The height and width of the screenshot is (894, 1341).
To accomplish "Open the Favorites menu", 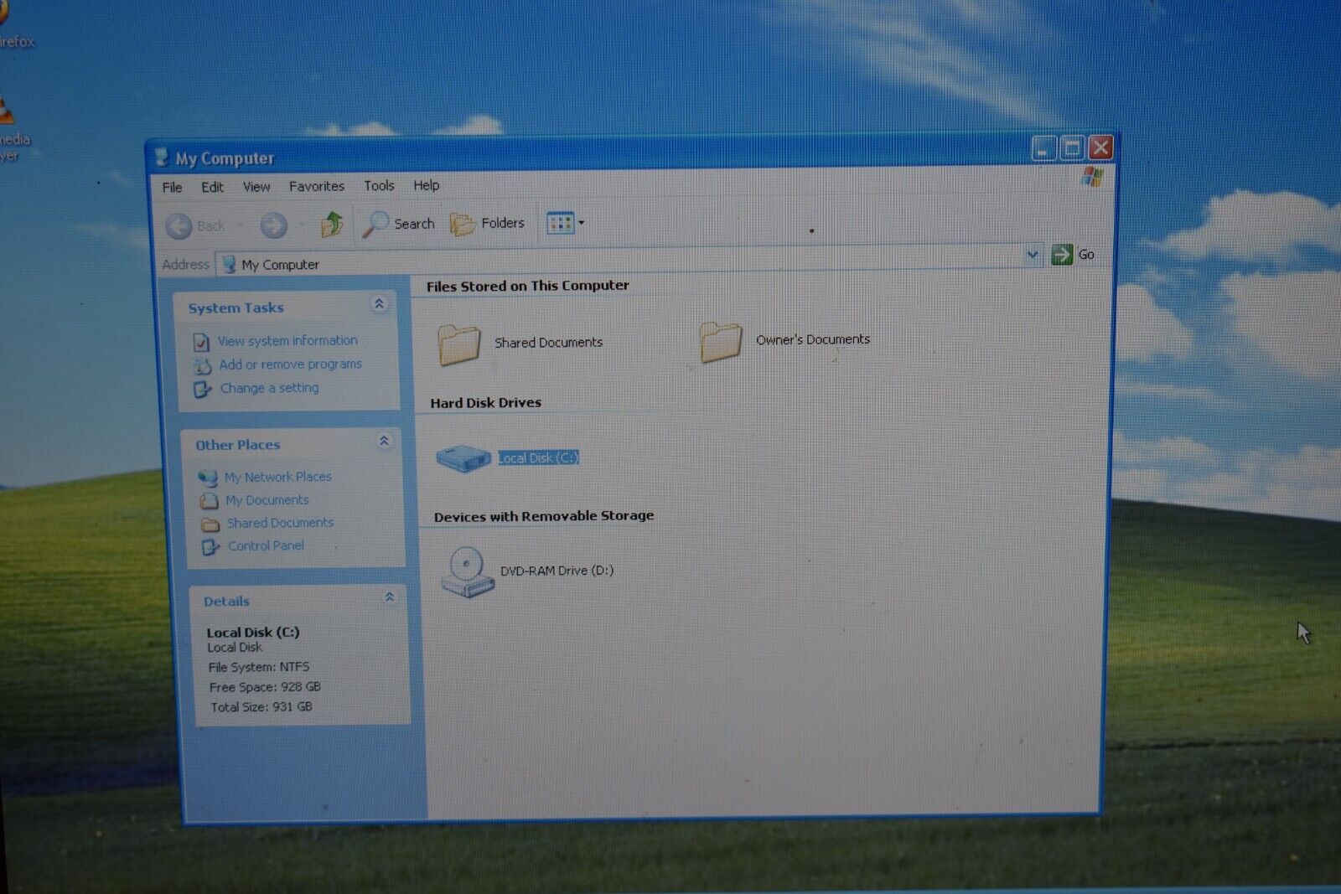I will click(317, 186).
